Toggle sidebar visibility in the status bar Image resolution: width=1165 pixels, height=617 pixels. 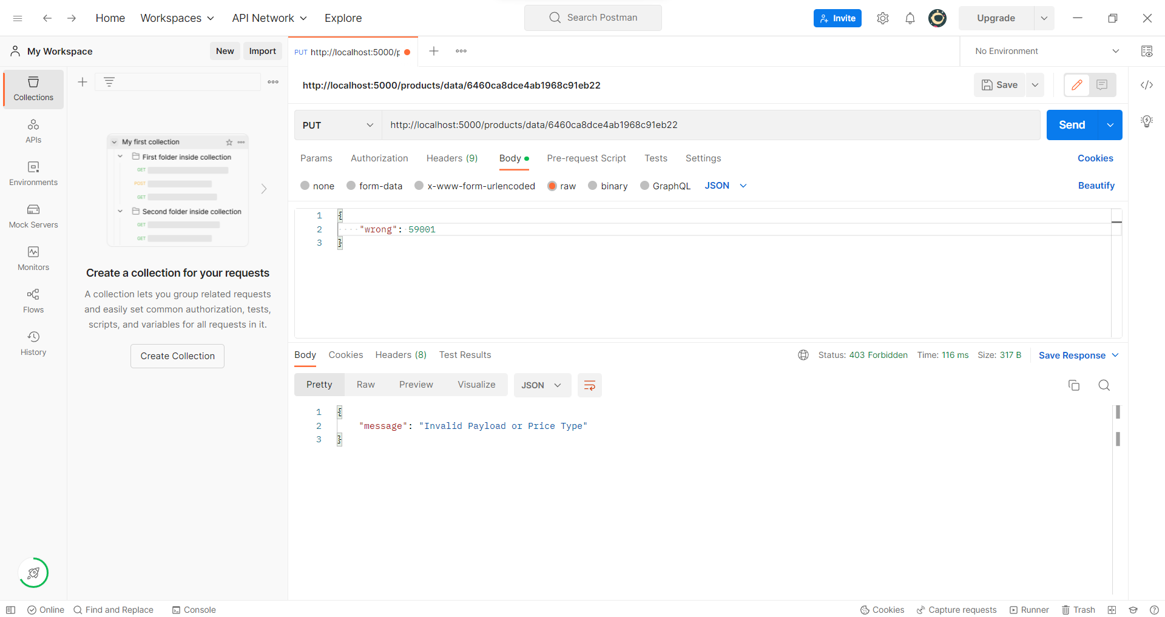pyautogui.click(x=11, y=610)
